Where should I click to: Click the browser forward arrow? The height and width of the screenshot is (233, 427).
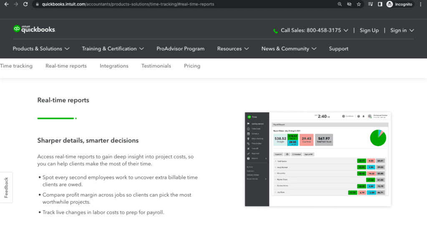pos(16,4)
